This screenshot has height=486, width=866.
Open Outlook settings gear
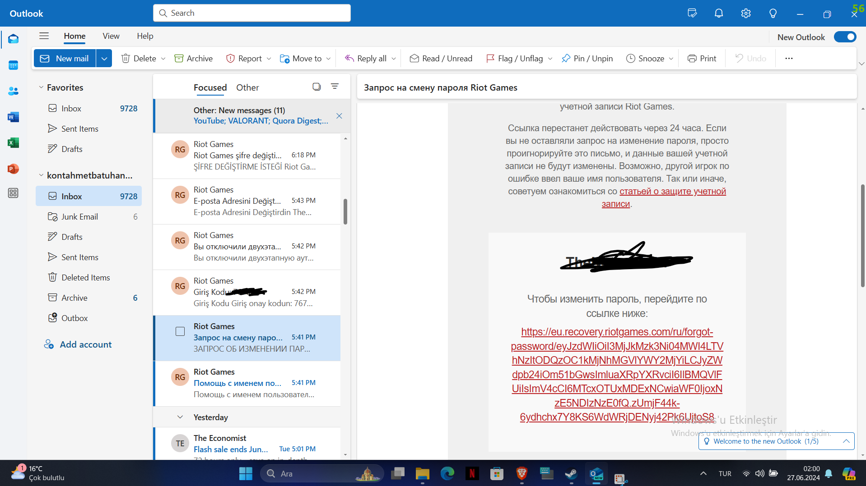click(x=746, y=14)
